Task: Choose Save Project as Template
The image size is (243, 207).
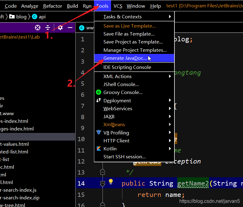Action: click(134, 42)
